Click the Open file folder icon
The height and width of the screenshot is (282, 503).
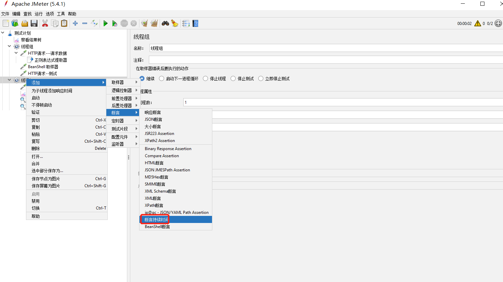(25, 23)
